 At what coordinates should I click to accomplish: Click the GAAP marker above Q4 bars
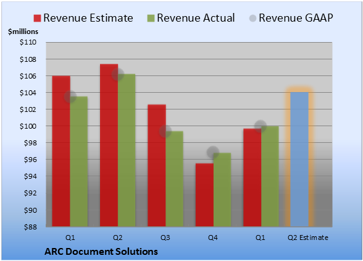[213, 152]
